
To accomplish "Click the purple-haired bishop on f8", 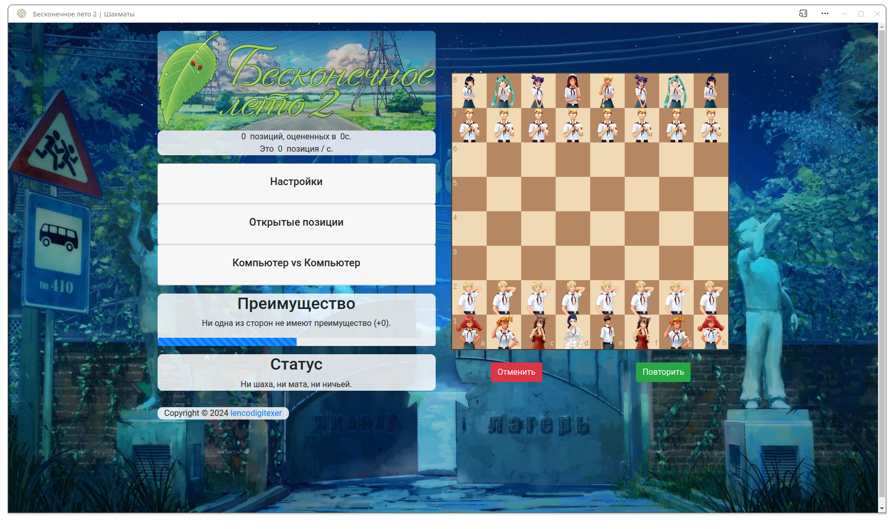I will (642, 90).
